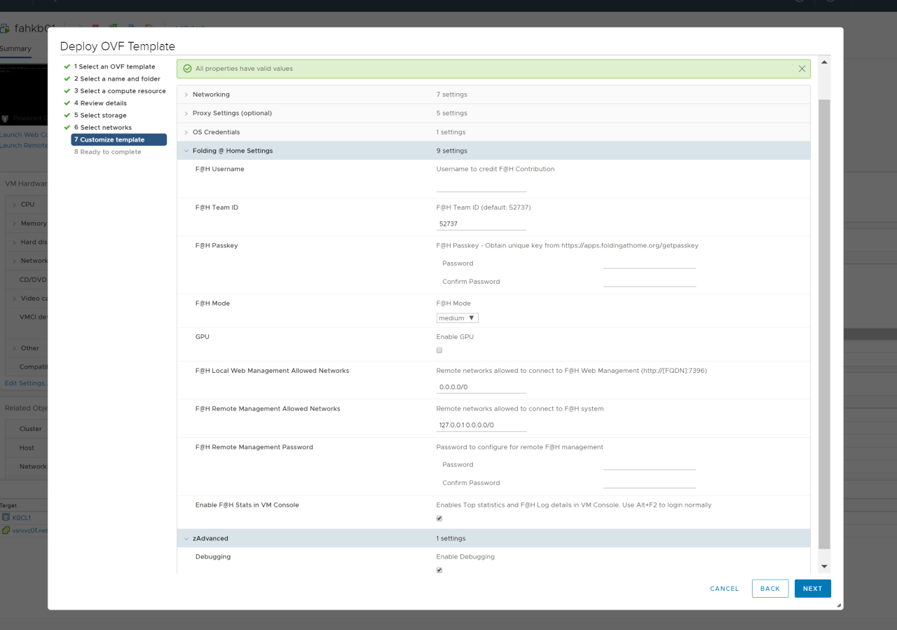Click the F@H Passkey description text
Viewport: 897px width, 630px height.
point(567,246)
